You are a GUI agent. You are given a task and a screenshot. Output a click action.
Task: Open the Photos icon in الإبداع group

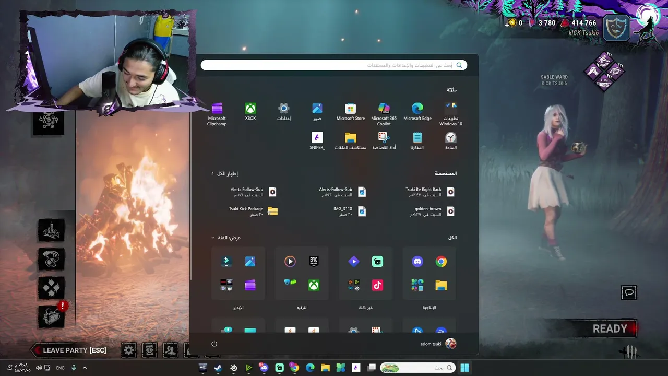pos(250,262)
